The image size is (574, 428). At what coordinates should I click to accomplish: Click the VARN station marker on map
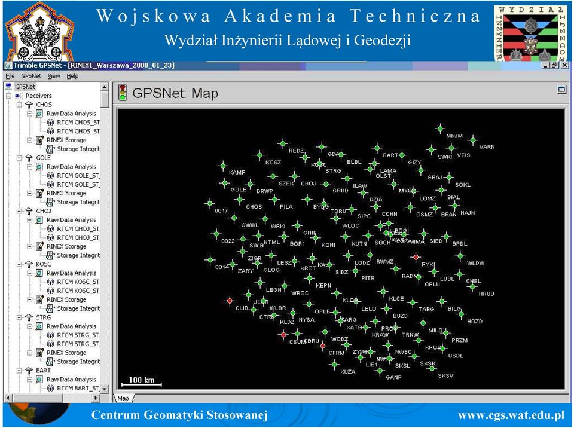click(x=472, y=140)
